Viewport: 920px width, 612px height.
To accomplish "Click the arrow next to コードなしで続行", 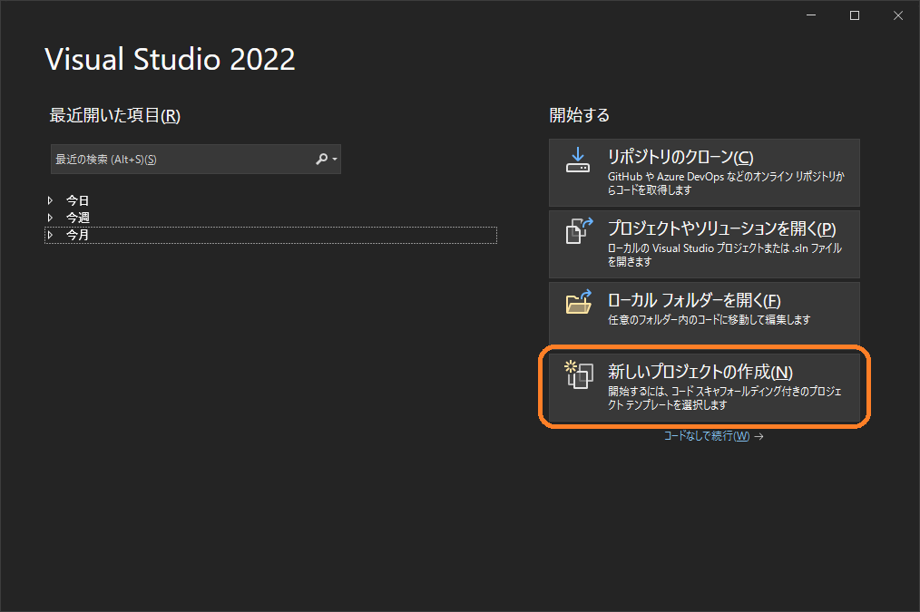I will (x=759, y=436).
